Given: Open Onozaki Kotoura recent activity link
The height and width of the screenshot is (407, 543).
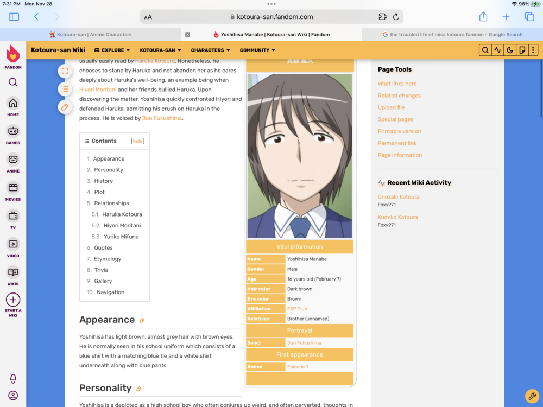Looking at the screenshot, I should [x=398, y=196].
